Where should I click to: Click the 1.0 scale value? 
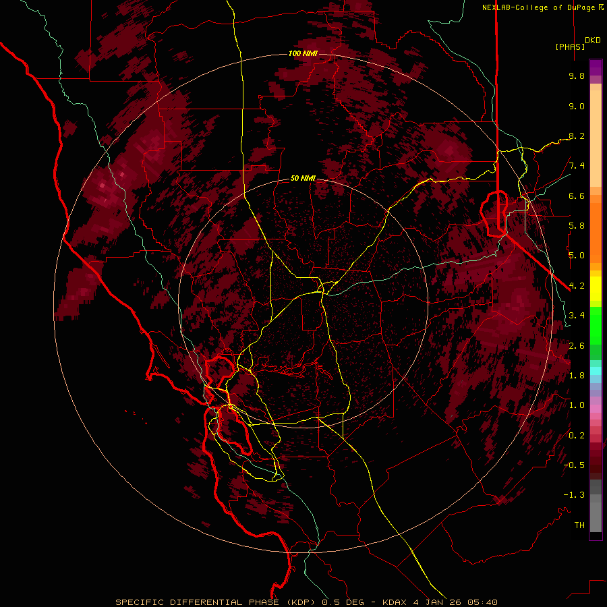click(x=577, y=405)
